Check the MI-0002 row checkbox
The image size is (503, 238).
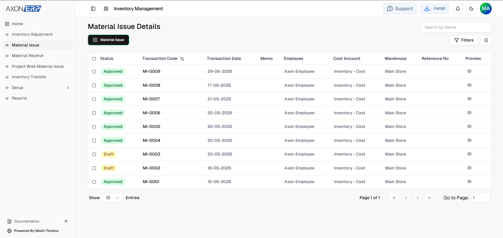(x=94, y=168)
